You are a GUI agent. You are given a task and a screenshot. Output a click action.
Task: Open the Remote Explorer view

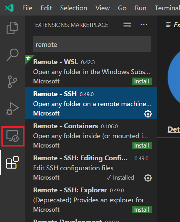tap(13, 136)
